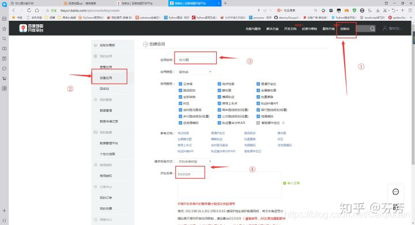Click the green shield extension icon
The width and height of the screenshot is (415, 225).
tap(354, 10)
